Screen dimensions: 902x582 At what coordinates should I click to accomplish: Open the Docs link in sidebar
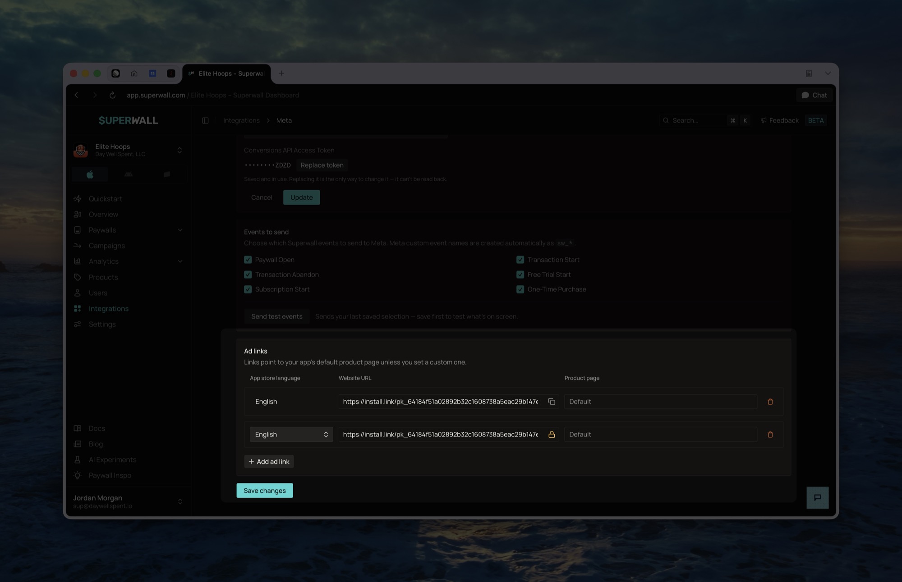pos(97,428)
